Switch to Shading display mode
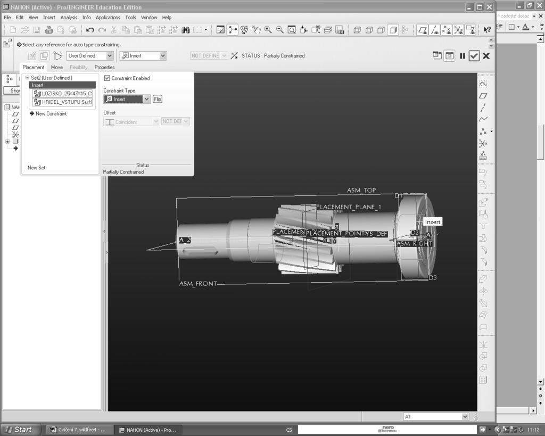The width and height of the screenshot is (545, 436). [393, 30]
